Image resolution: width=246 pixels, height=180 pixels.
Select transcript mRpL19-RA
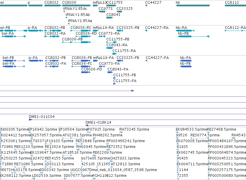96,31
